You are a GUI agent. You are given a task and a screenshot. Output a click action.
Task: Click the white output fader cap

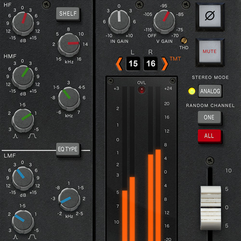pos(211,208)
